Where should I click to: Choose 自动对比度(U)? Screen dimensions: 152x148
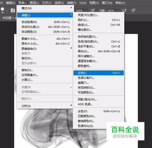pyautogui.click(x=45, y=27)
